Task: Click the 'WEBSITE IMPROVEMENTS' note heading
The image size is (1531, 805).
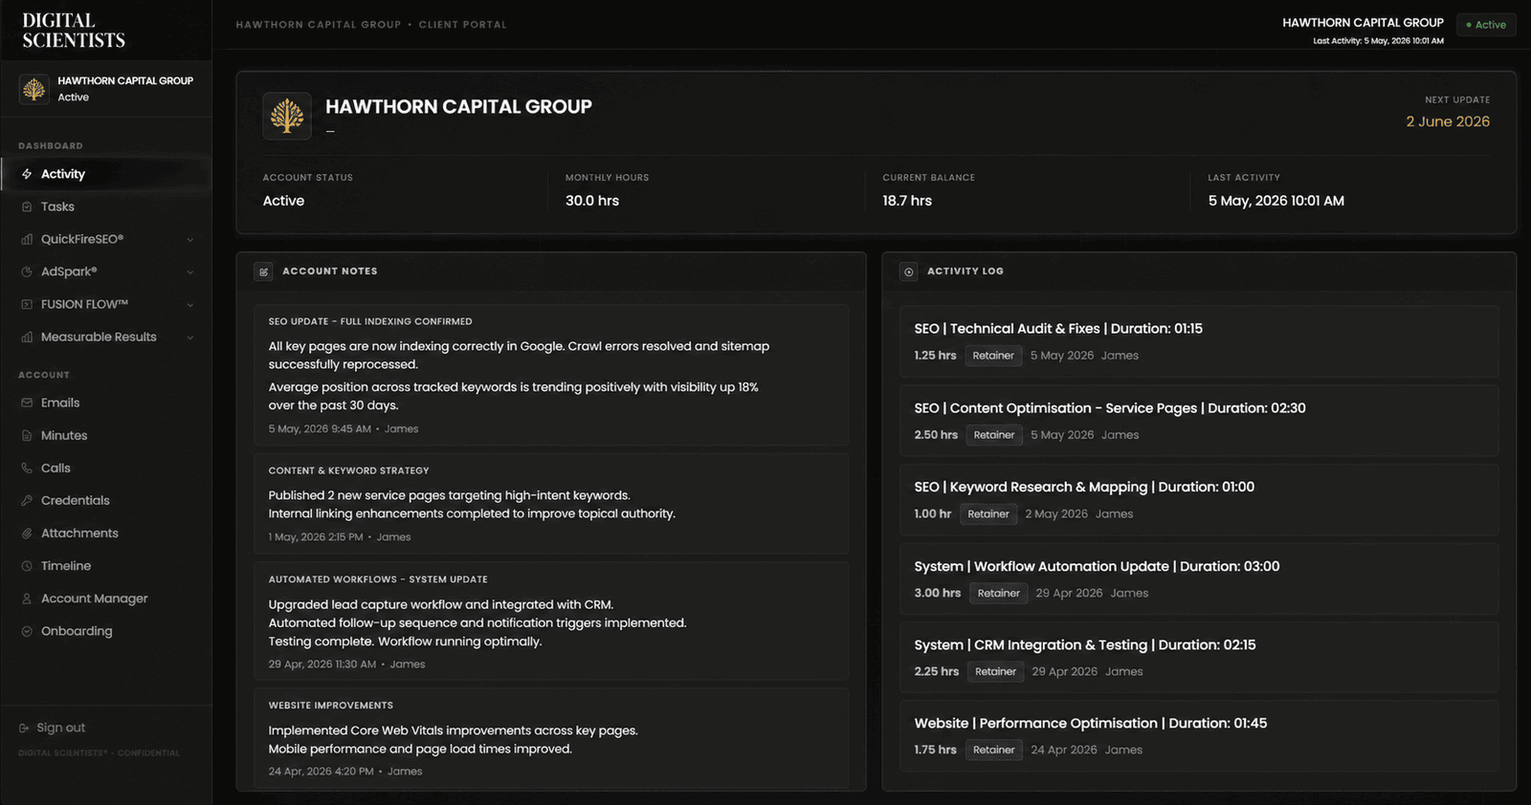Action: tap(331, 707)
